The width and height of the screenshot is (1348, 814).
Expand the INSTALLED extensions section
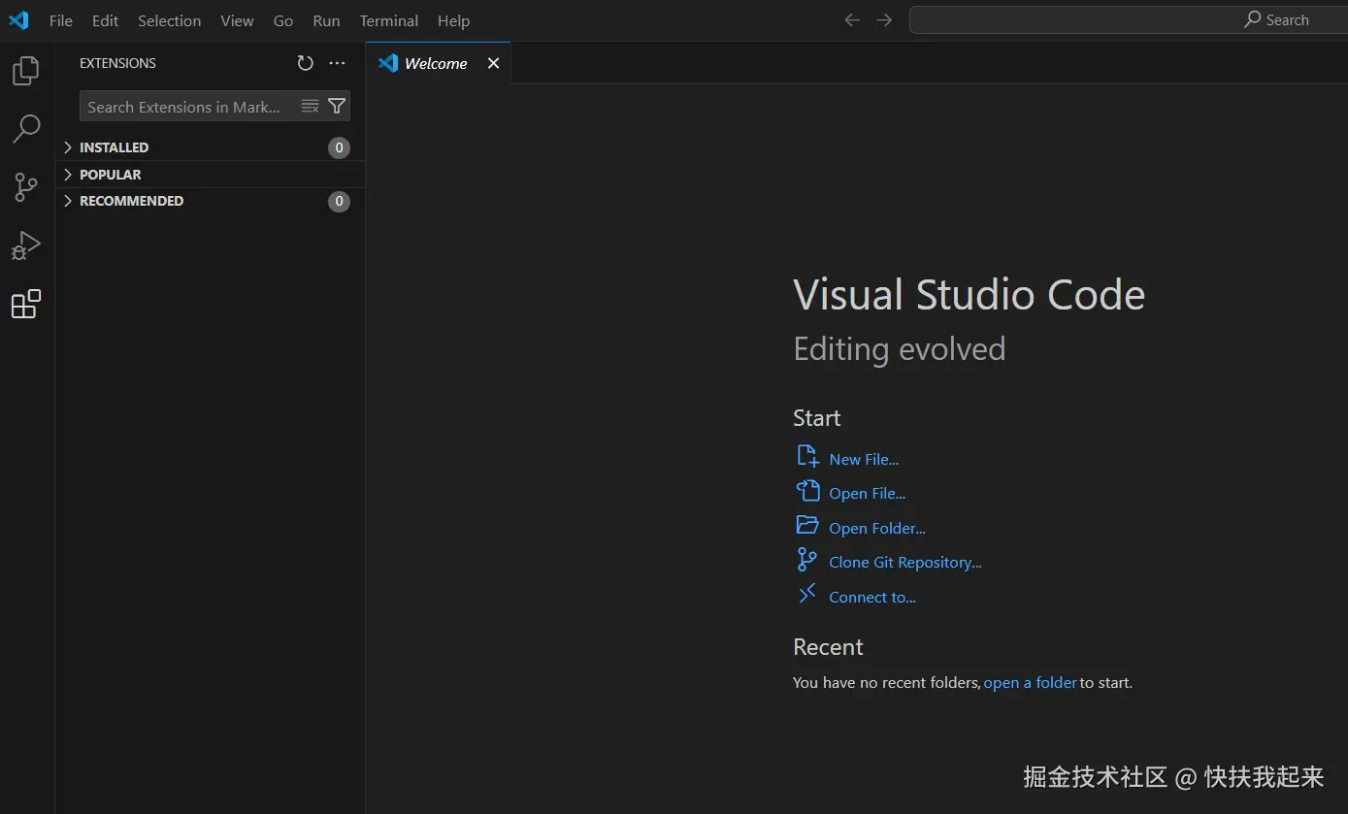[114, 147]
